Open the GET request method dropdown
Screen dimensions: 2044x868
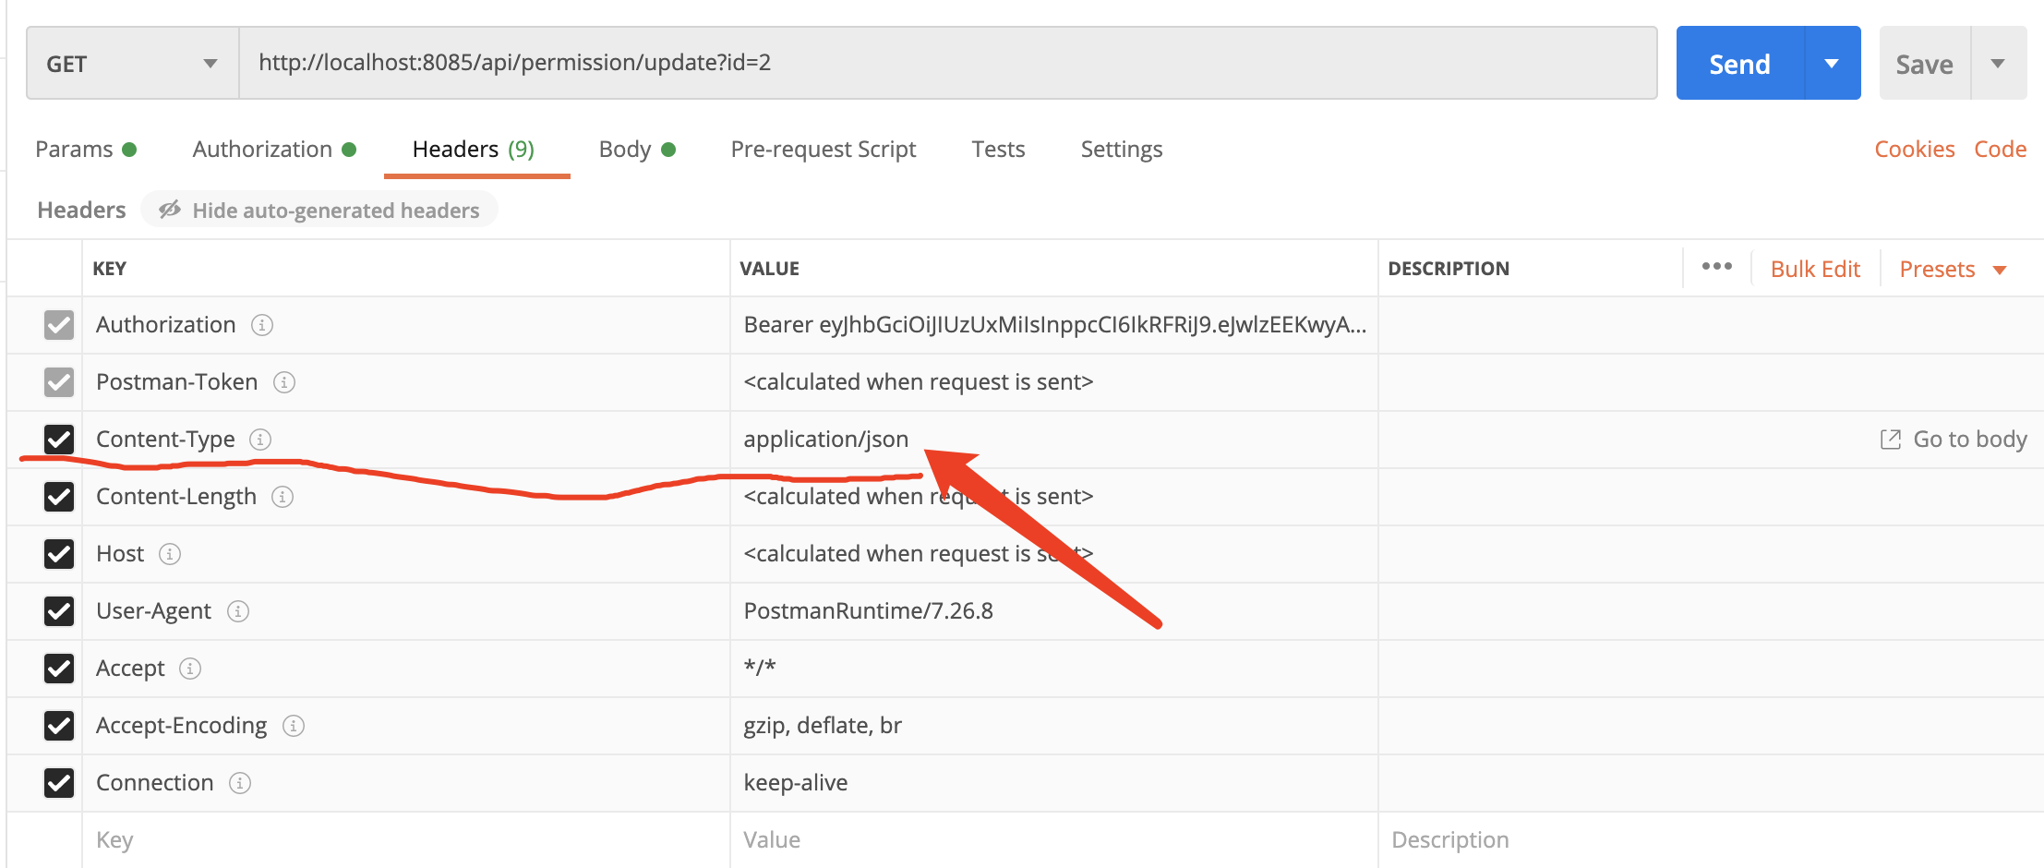210,63
